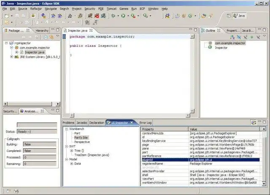
Task: Open the Package Explorer view menu triangle
Action: 58,36
